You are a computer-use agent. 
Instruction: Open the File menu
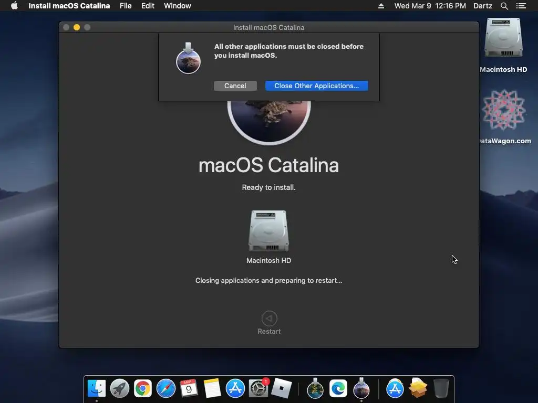[126, 6]
